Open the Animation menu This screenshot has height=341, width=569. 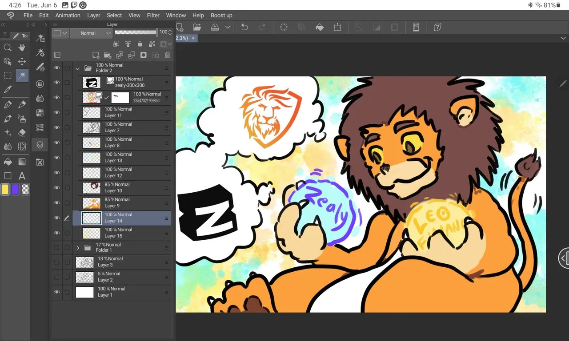[x=68, y=15]
